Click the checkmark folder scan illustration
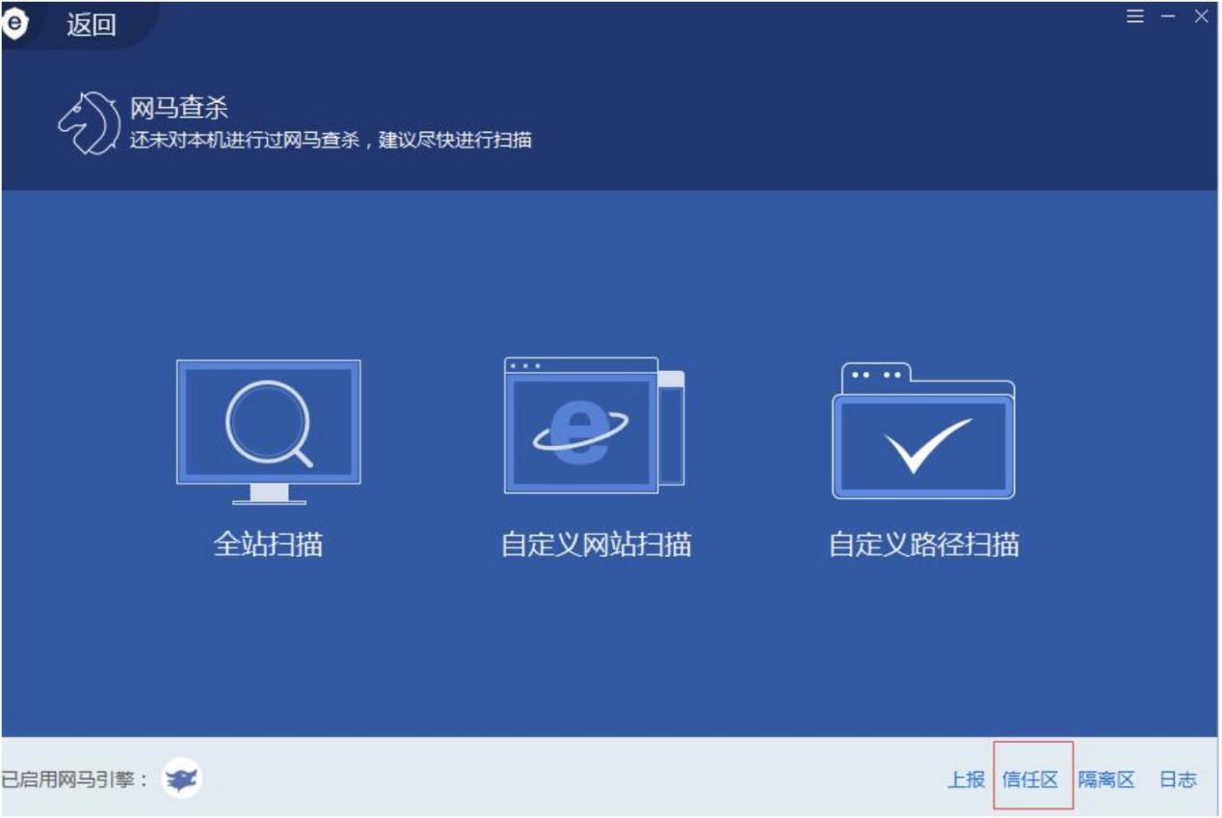The image size is (1222, 818). 922,427
